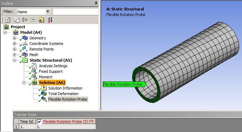Open the Filter Name dropdown
The width and height of the screenshot is (242, 132).
(48, 11)
